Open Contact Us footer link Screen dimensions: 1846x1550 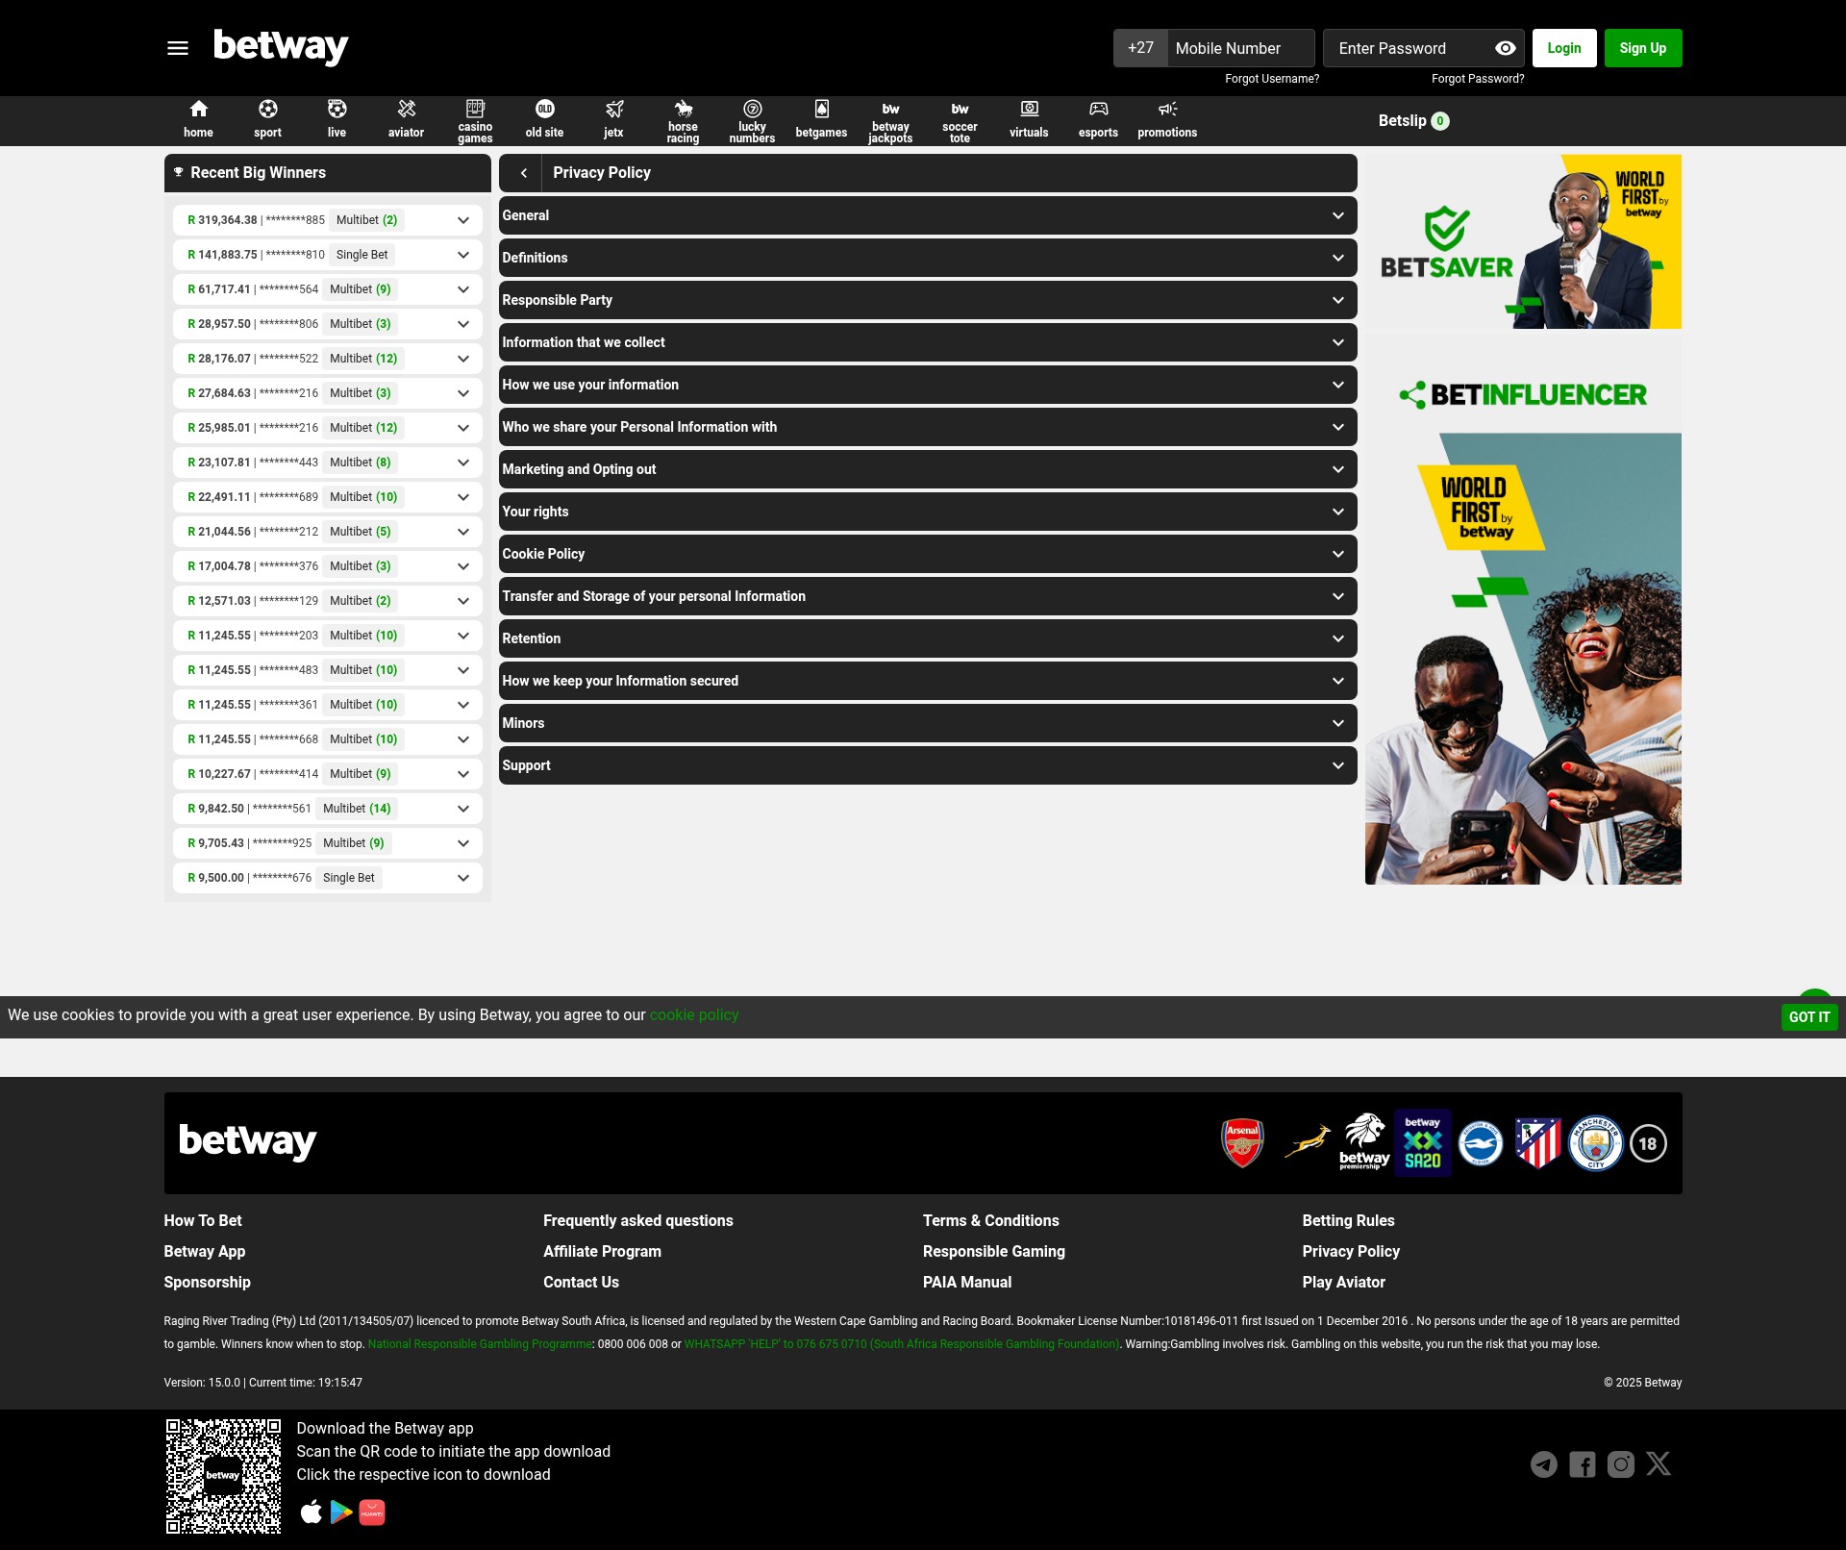[x=582, y=1282]
